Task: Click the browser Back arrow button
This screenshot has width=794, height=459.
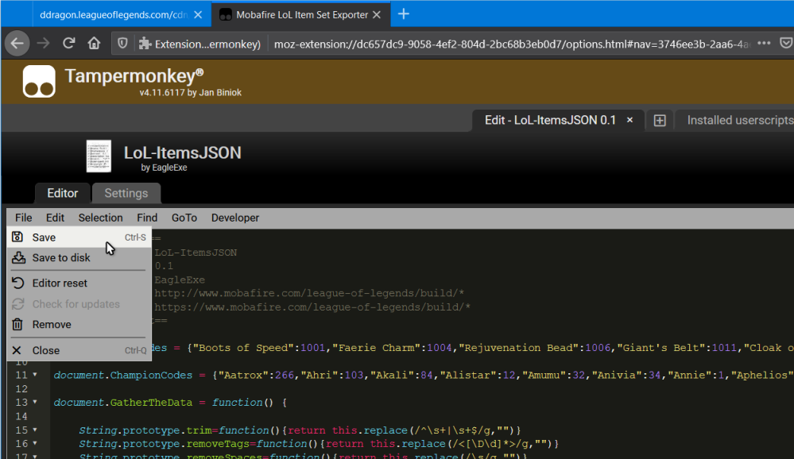Action: point(17,44)
